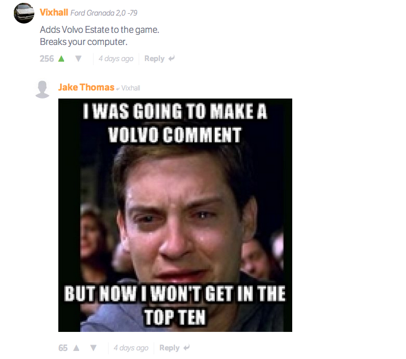Open the Jake Thomas username profile link

click(x=86, y=87)
